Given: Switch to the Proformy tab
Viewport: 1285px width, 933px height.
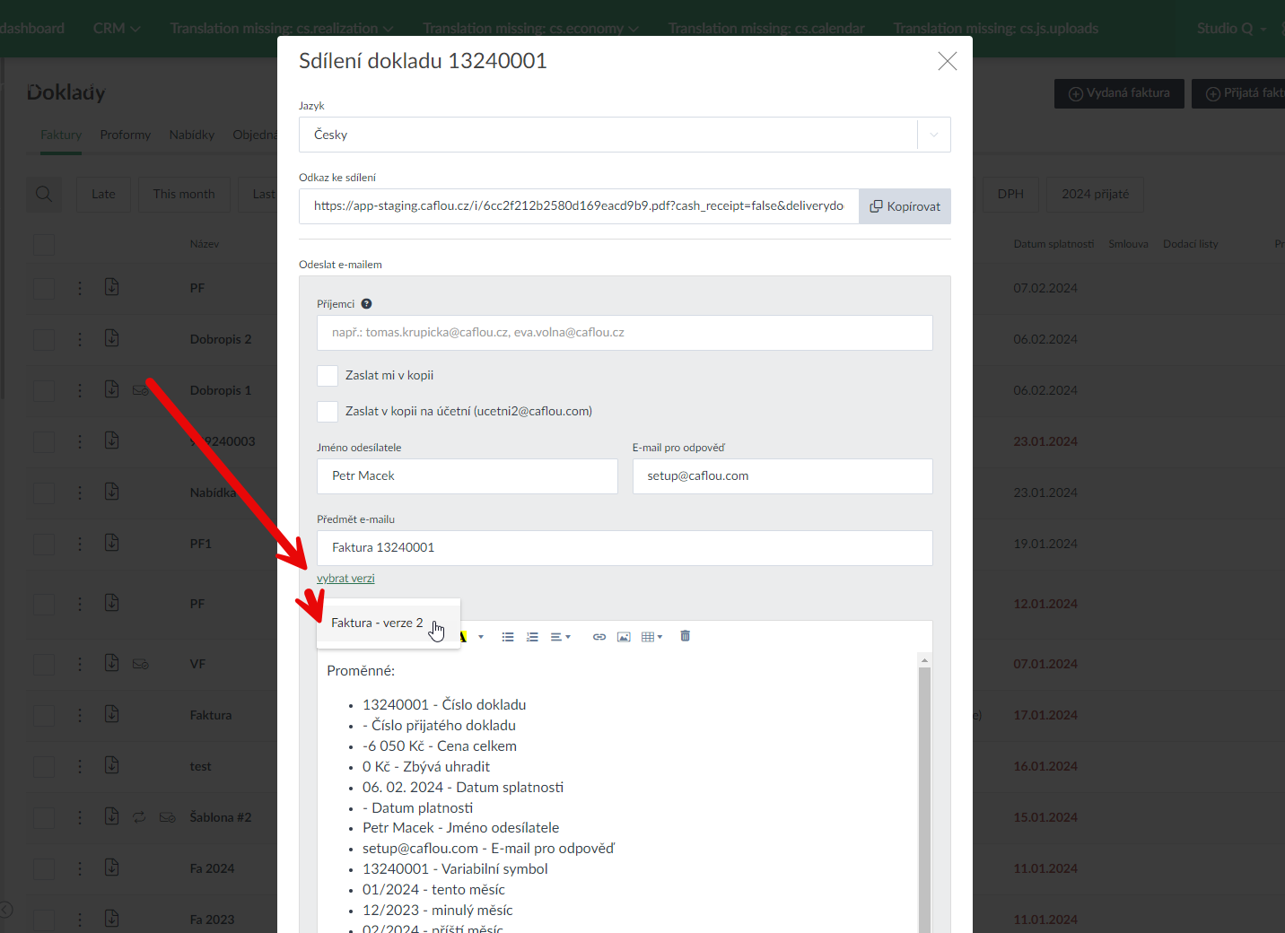Looking at the screenshot, I should pos(126,135).
